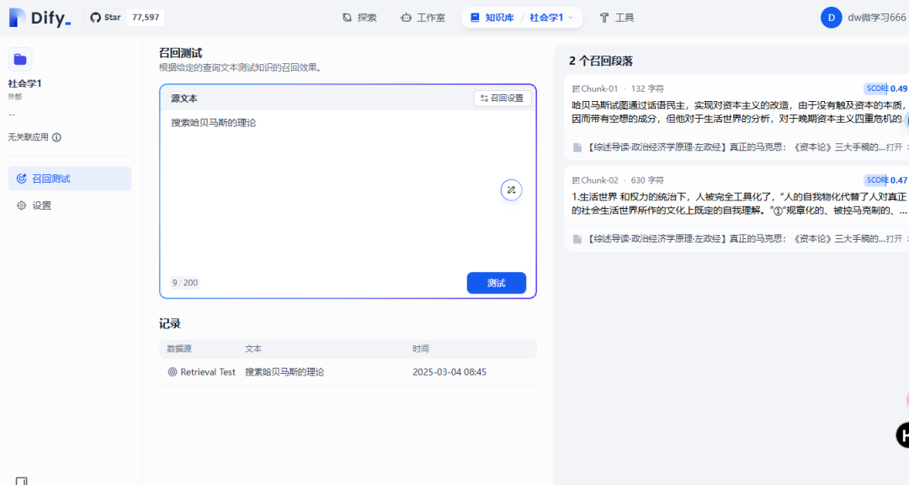
Task: Go to the 探索 tab
Action: coord(359,18)
